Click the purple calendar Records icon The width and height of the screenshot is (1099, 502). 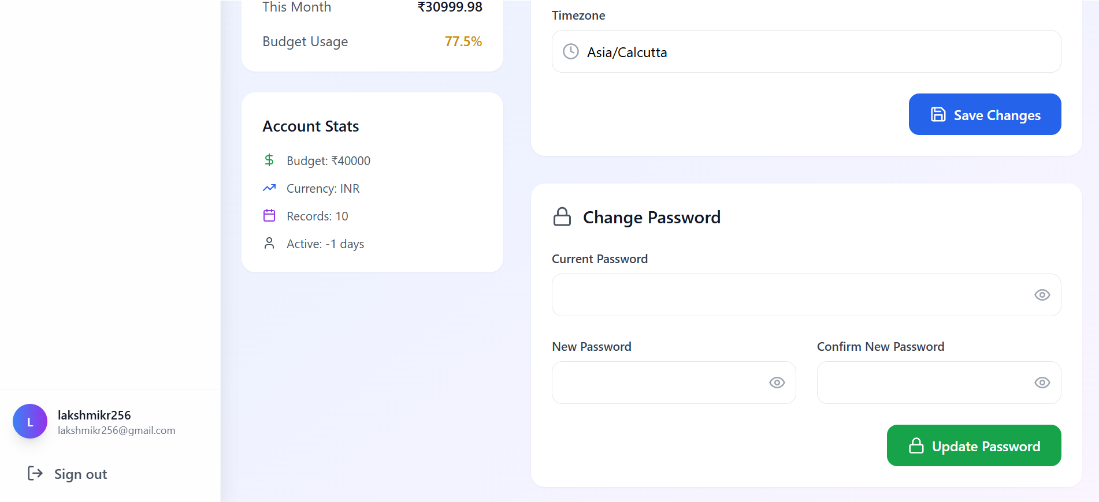(x=269, y=215)
